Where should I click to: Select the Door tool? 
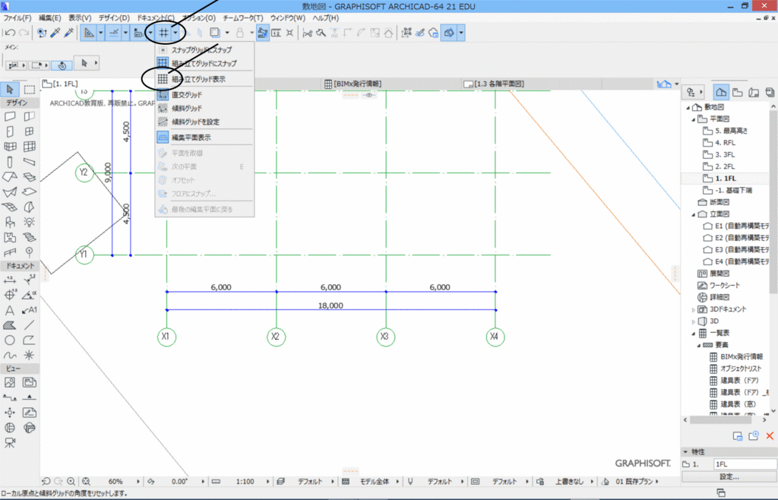[10, 131]
